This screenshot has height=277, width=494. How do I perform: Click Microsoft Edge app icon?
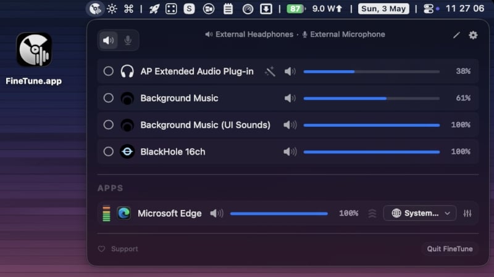pyautogui.click(x=124, y=213)
